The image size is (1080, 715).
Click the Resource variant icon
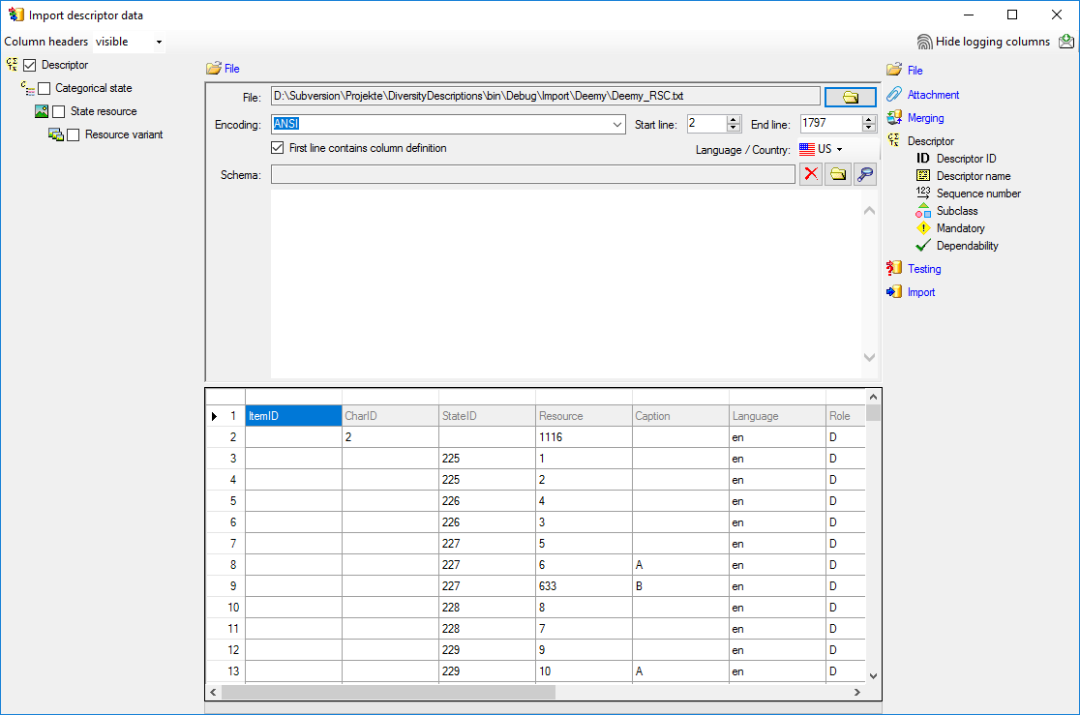(x=56, y=135)
